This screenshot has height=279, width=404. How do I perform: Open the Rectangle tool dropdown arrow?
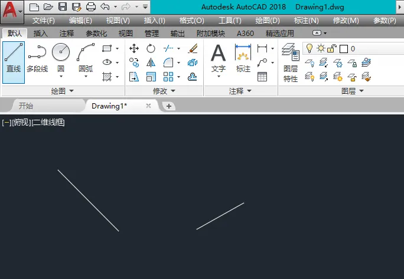click(117, 48)
